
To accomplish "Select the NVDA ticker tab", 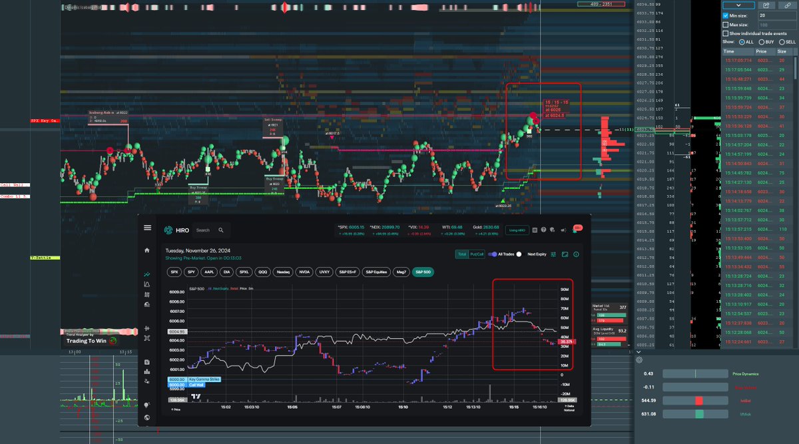I will [304, 272].
